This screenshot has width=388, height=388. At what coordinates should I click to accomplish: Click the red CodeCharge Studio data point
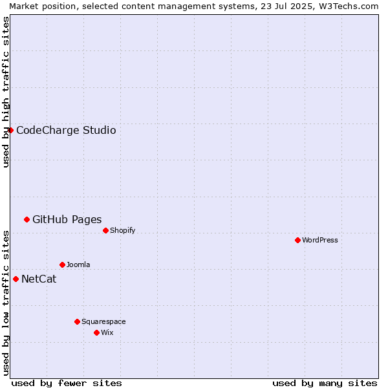[10, 130]
